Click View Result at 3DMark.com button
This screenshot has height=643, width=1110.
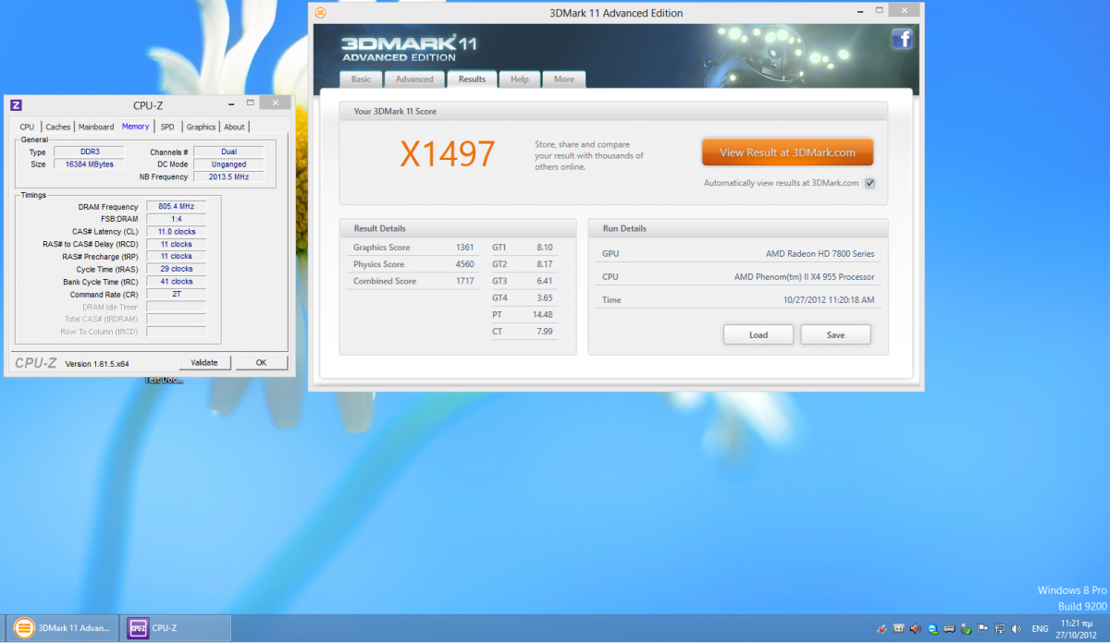[x=787, y=152]
